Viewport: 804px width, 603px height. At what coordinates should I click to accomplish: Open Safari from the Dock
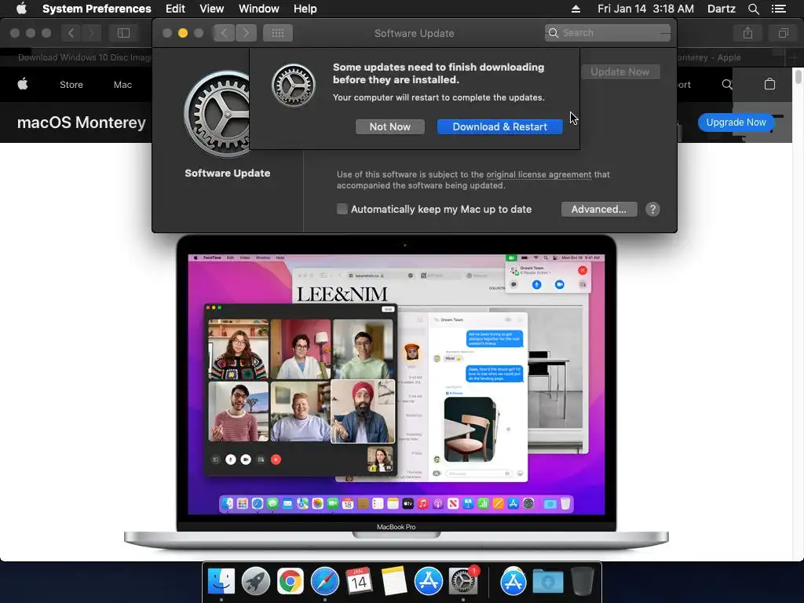tap(325, 582)
